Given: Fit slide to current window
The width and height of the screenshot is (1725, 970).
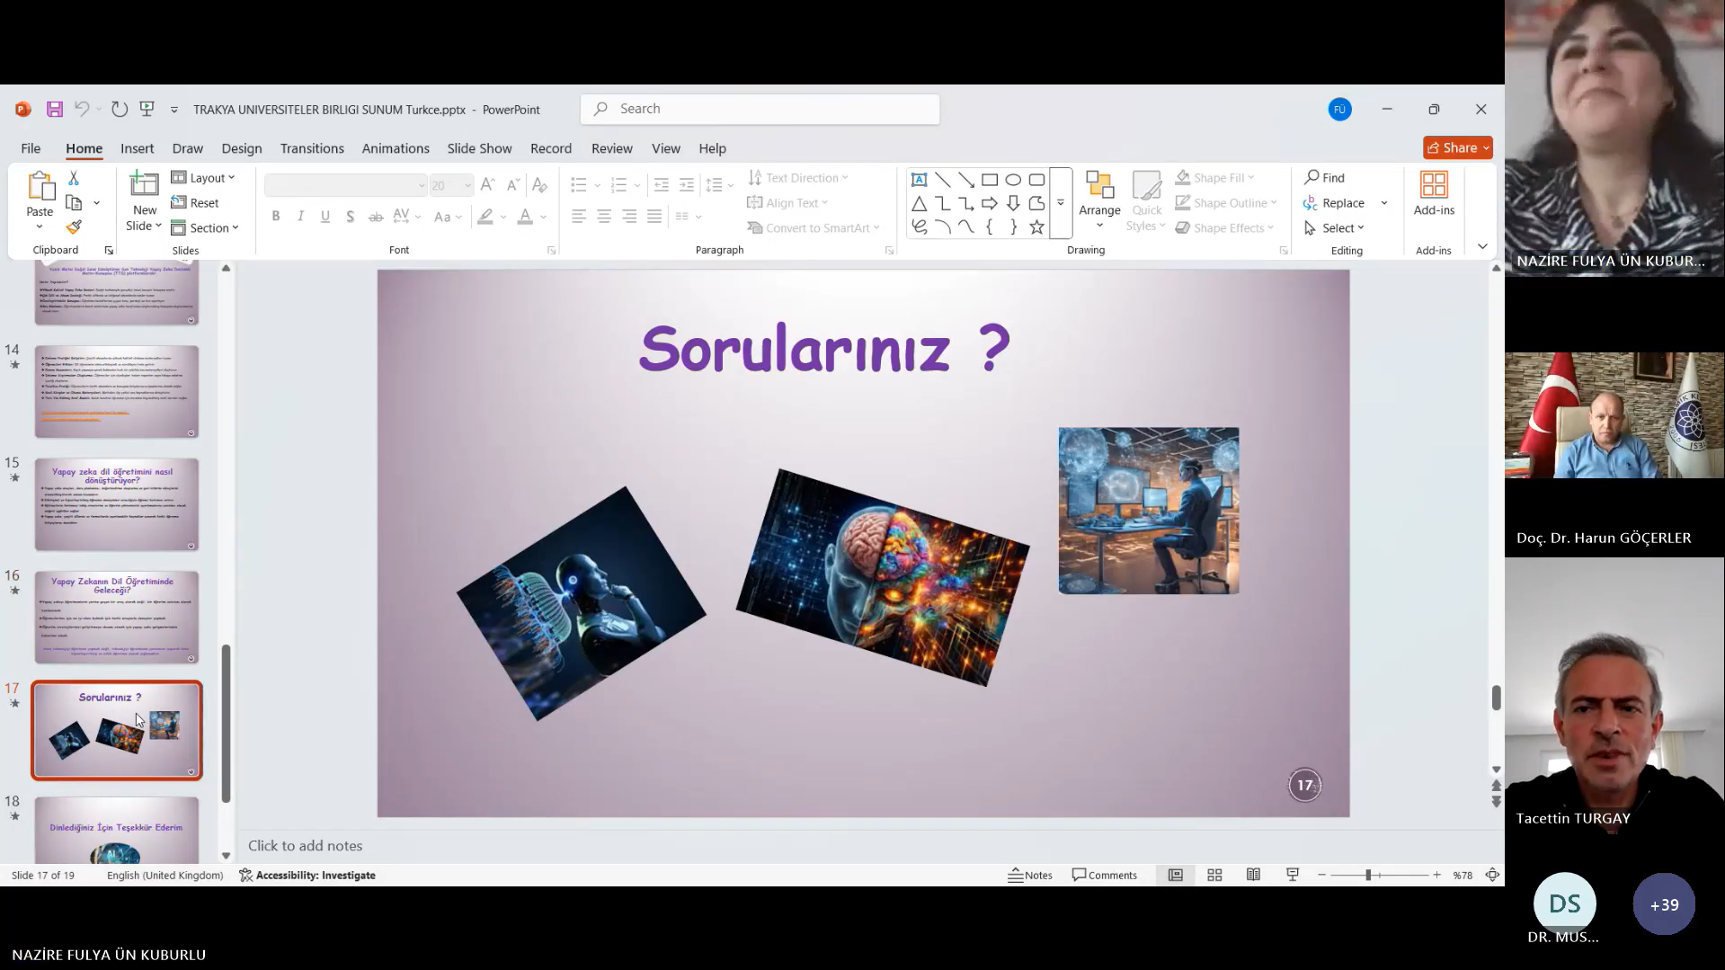Looking at the screenshot, I should [x=1492, y=875].
